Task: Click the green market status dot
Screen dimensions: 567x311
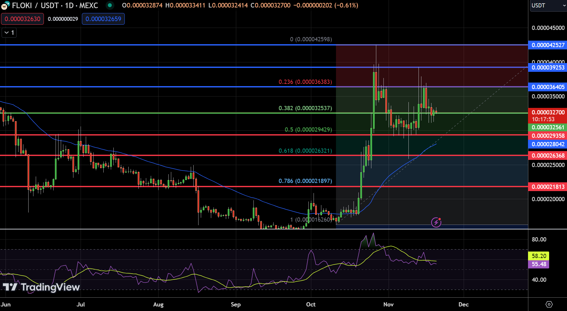Action: 110,5
